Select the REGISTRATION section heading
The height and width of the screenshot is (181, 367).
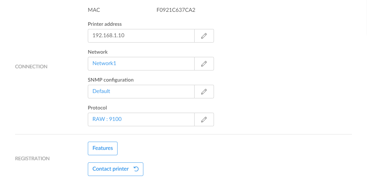pyautogui.click(x=32, y=158)
